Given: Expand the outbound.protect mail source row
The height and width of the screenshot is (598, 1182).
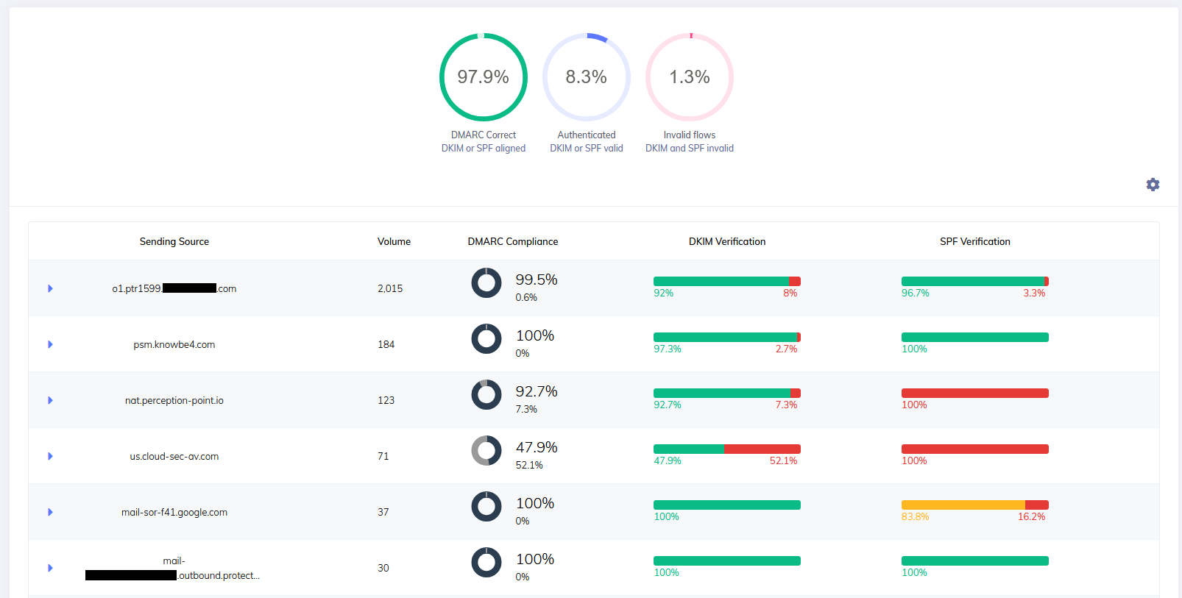Looking at the screenshot, I should [50, 568].
